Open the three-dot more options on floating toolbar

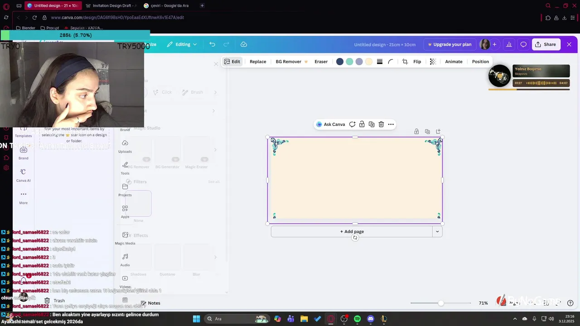click(x=391, y=125)
